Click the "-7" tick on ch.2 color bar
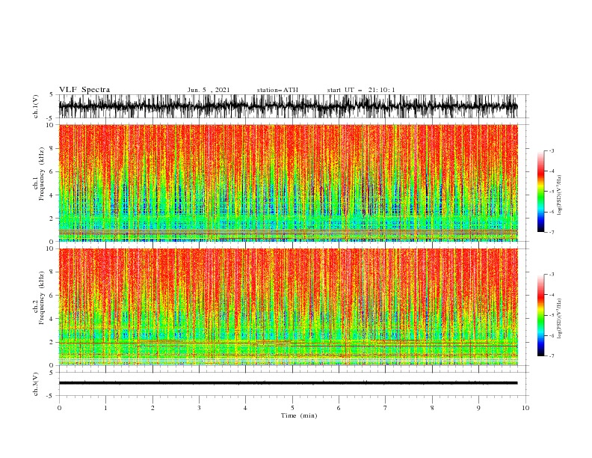The image size is (592, 458). coord(552,355)
